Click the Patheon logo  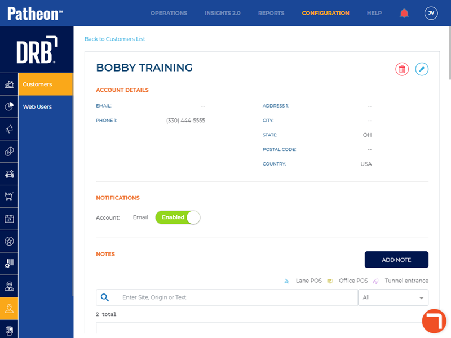pos(35,14)
